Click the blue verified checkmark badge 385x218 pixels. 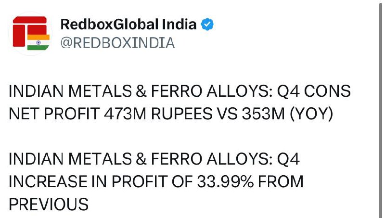pyautogui.click(x=207, y=25)
